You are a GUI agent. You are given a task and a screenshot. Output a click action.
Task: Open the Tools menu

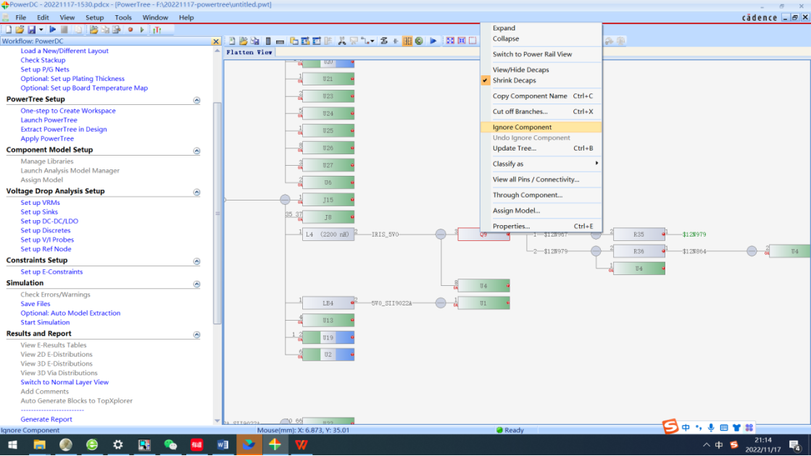(x=123, y=17)
